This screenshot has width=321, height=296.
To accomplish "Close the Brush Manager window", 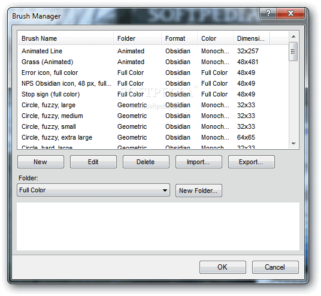I will (x=290, y=14).
